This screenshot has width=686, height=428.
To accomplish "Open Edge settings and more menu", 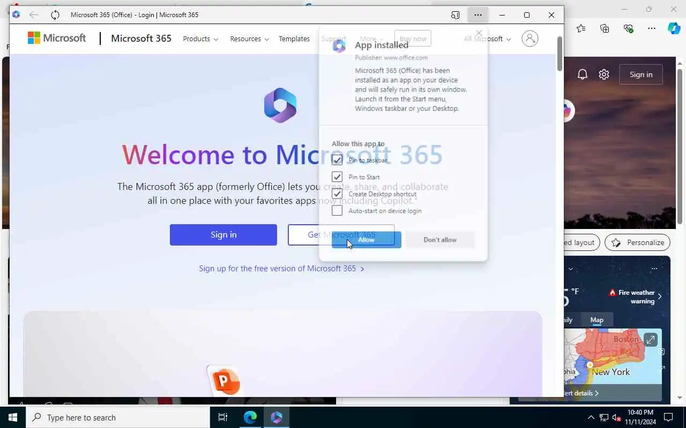I will coord(652,28).
